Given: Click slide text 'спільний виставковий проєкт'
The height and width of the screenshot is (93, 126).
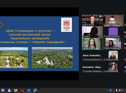Looking at the screenshot, I should 30,35.
